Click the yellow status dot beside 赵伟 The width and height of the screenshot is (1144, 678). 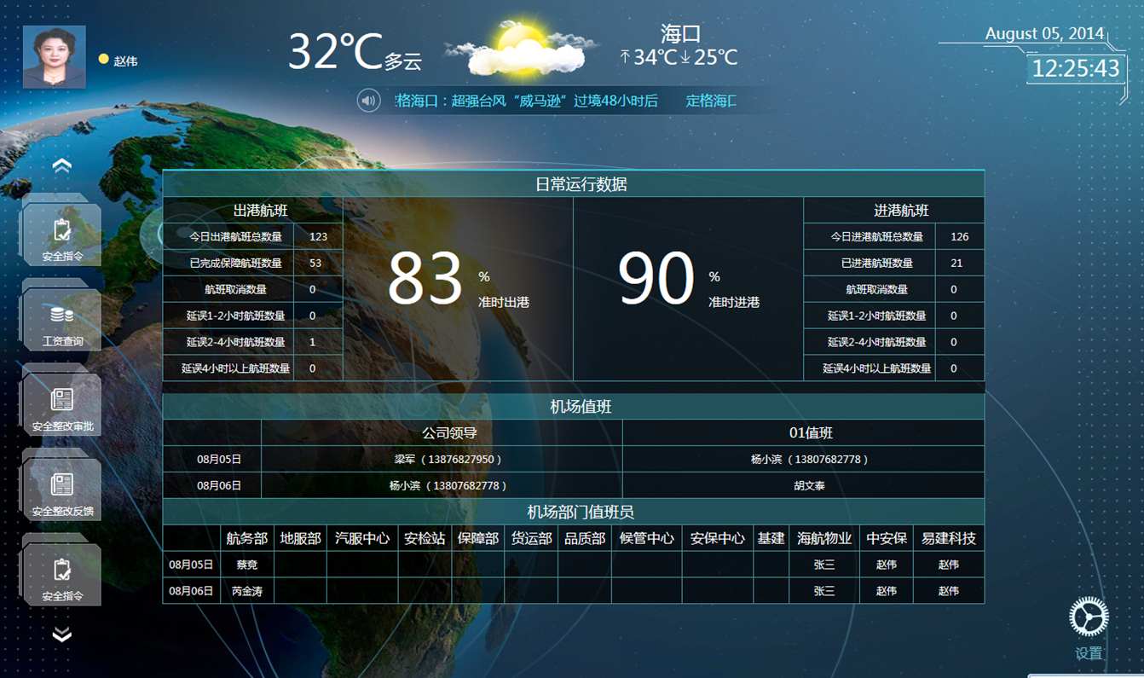[103, 60]
